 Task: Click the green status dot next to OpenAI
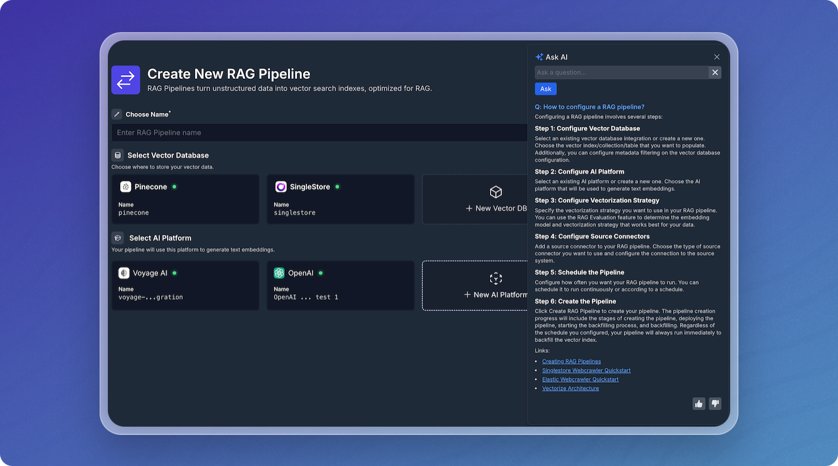[x=321, y=273]
